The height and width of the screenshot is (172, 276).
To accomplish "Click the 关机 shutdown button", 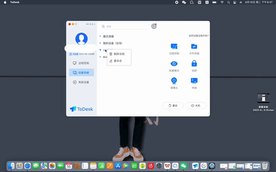I will [195, 105].
